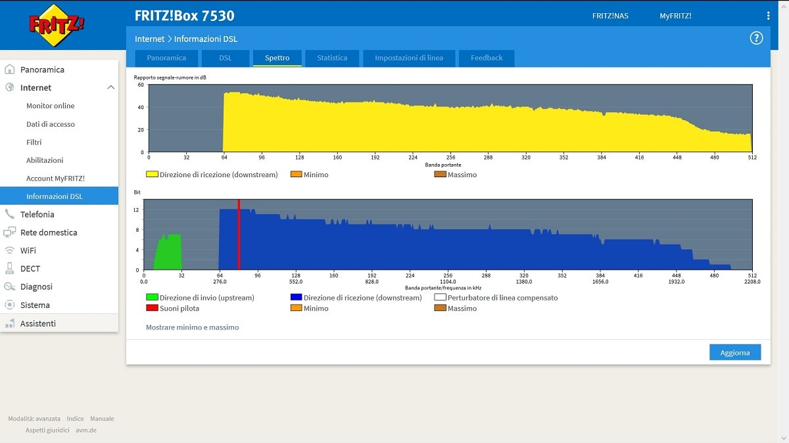The height and width of the screenshot is (443, 789).
Task: Switch to the DSL tab
Action: (x=226, y=58)
